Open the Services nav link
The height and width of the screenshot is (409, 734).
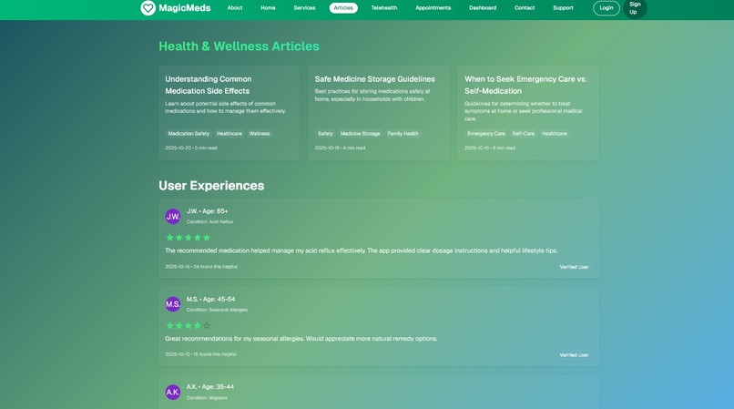point(304,8)
